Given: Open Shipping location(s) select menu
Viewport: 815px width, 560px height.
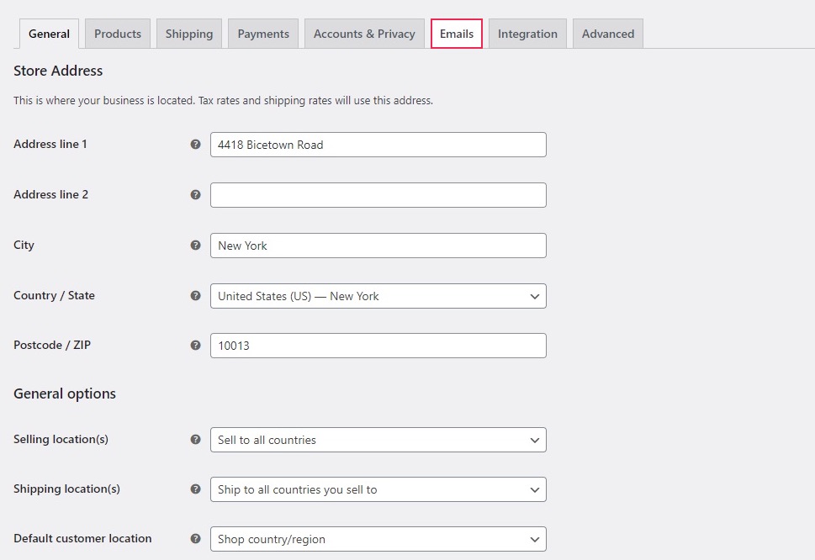Looking at the screenshot, I should [x=378, y=489].
